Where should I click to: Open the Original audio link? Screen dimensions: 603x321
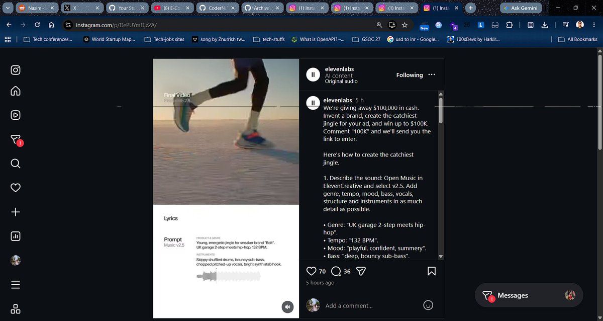341,81
